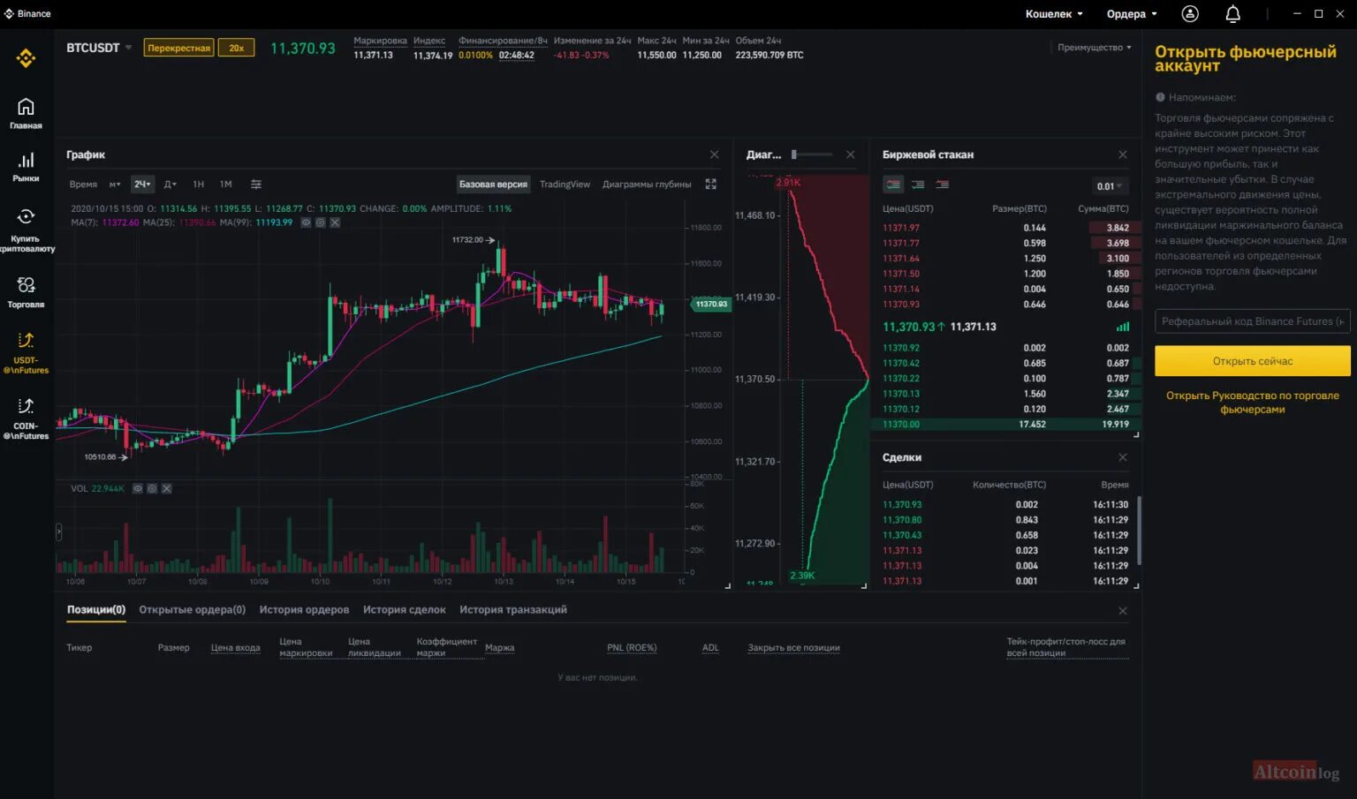The width and height of the screenshot is (1357, 799).
Task: Click the 11370.00 bid order book row
Action: click(1005, 425)
